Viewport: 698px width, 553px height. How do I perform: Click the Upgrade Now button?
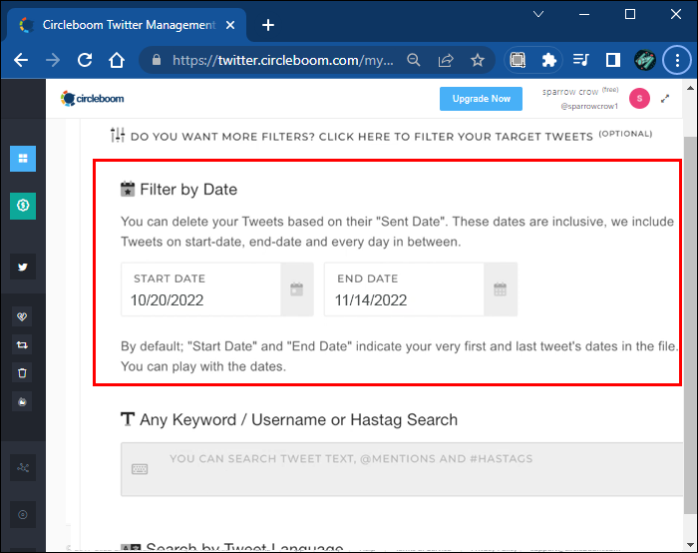(481, 98)
